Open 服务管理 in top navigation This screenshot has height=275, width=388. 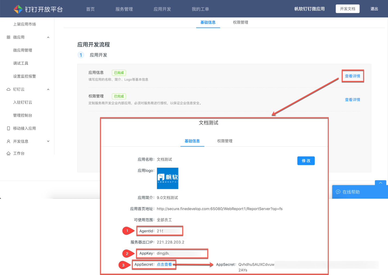tap(124, 9)
